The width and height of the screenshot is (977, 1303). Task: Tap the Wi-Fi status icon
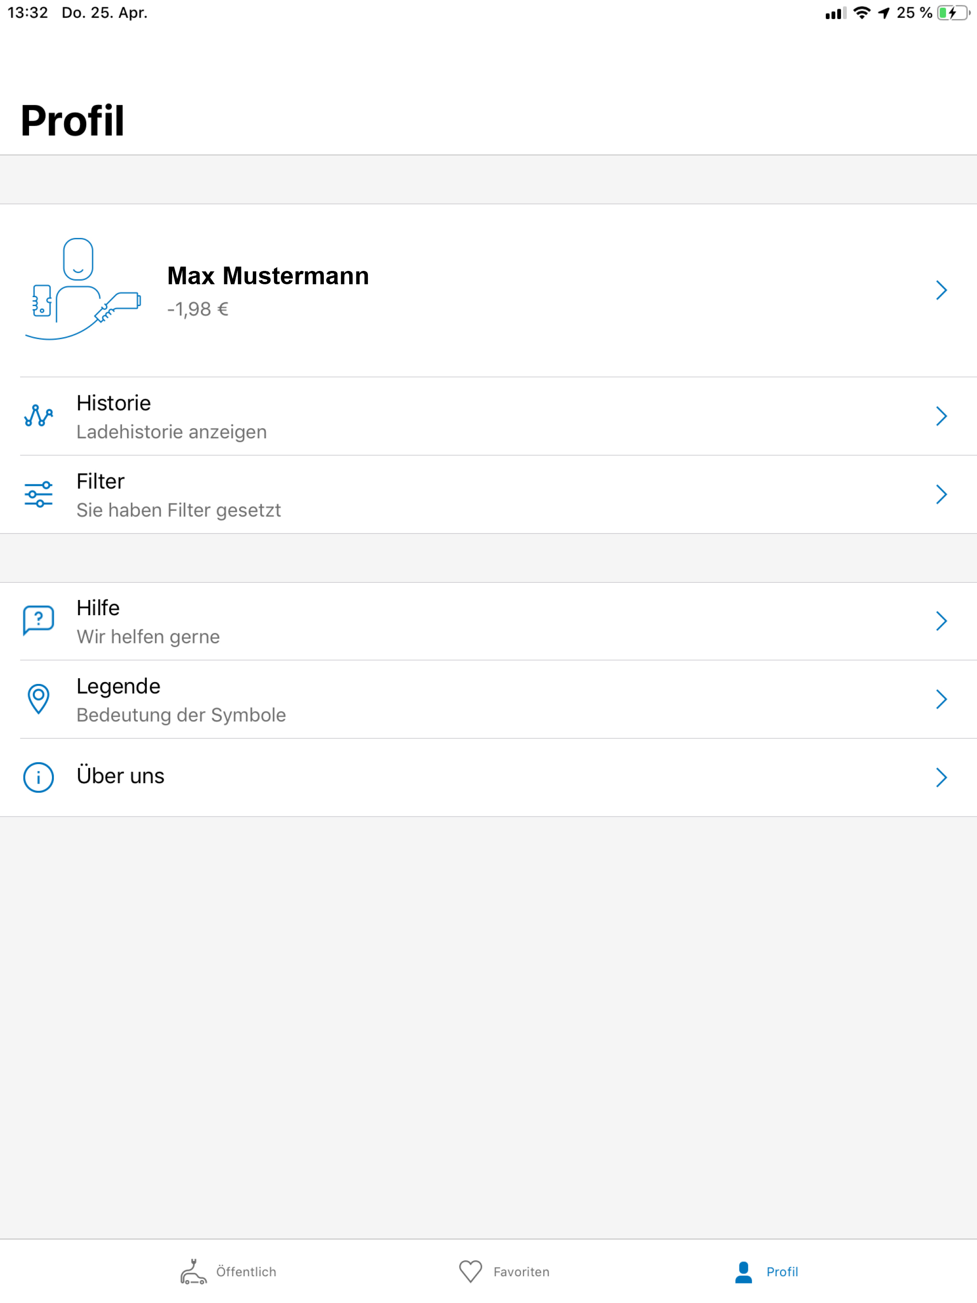click(862, 13)
